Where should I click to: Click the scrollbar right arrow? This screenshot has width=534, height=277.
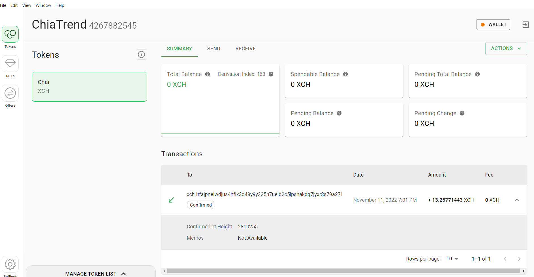pos(524,271)
